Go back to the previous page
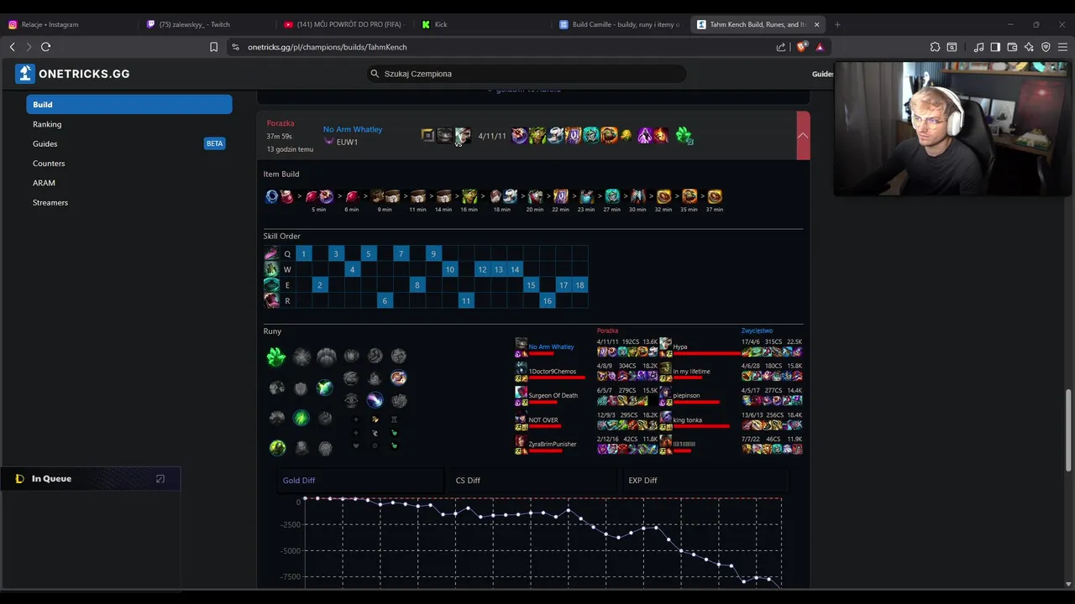This screenshot has width=1075, height=604. (x=12, y=47)
